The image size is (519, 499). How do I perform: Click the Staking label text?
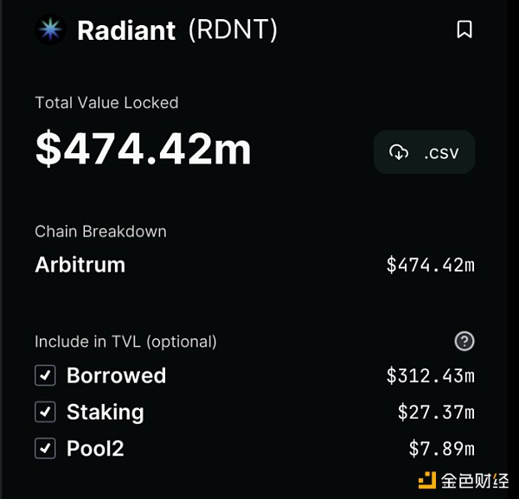[105, 412]
